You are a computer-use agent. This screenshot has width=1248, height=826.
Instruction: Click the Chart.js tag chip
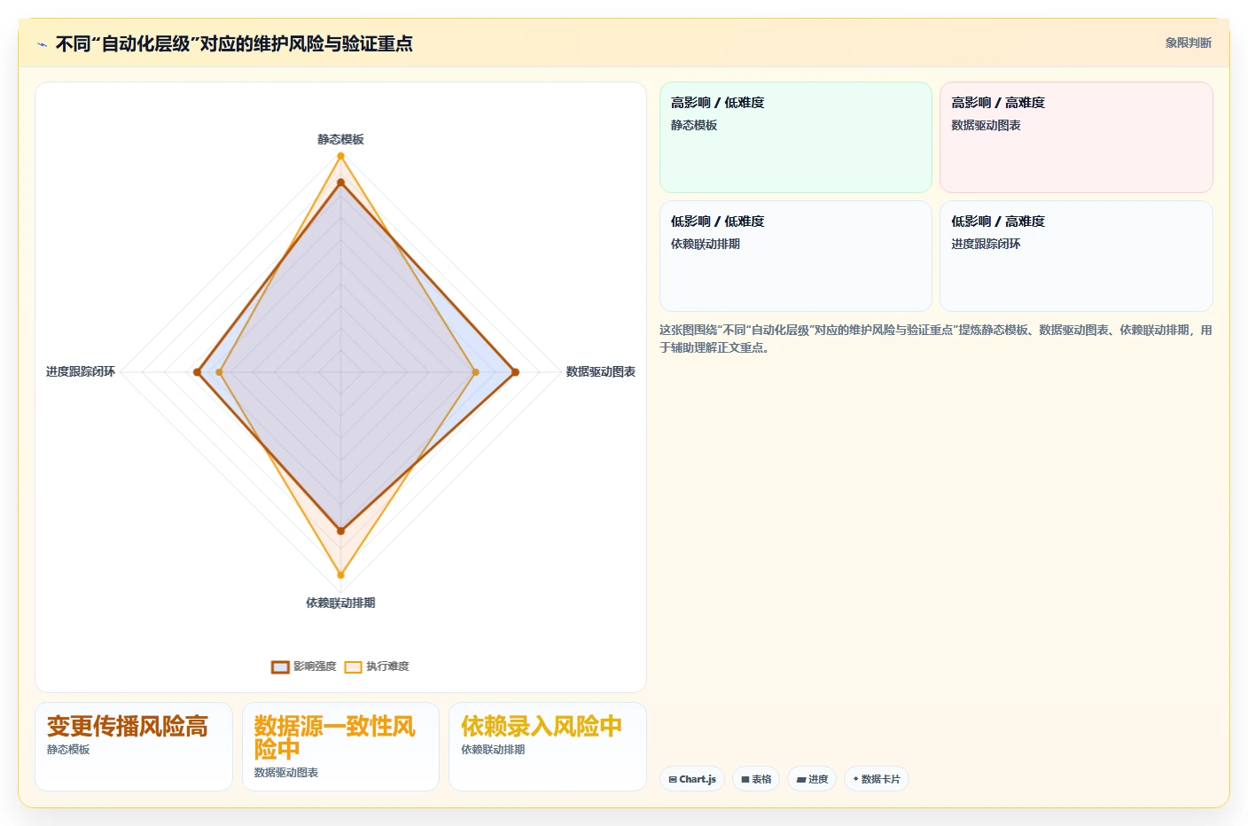pos(692,779)
